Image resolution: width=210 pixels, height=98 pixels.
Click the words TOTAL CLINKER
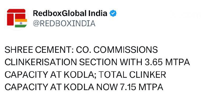(x=133, y=75)
